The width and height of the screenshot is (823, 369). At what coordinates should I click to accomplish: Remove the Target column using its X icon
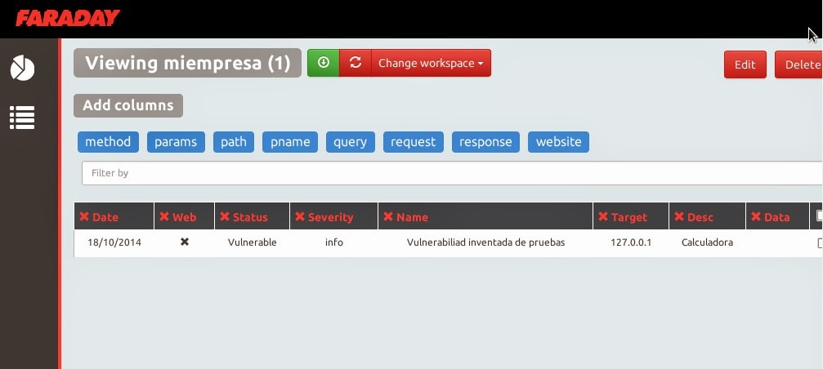pos(603,217)
